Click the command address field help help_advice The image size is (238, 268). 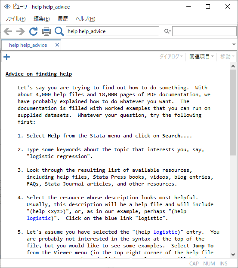112,31
